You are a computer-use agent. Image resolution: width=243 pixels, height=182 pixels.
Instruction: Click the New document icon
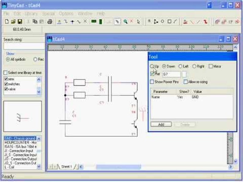[x=7, y=21]
